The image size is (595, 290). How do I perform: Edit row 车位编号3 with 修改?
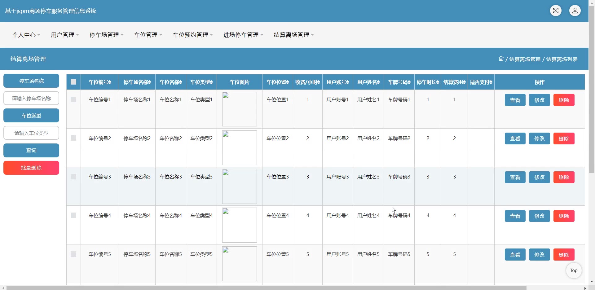540,177
